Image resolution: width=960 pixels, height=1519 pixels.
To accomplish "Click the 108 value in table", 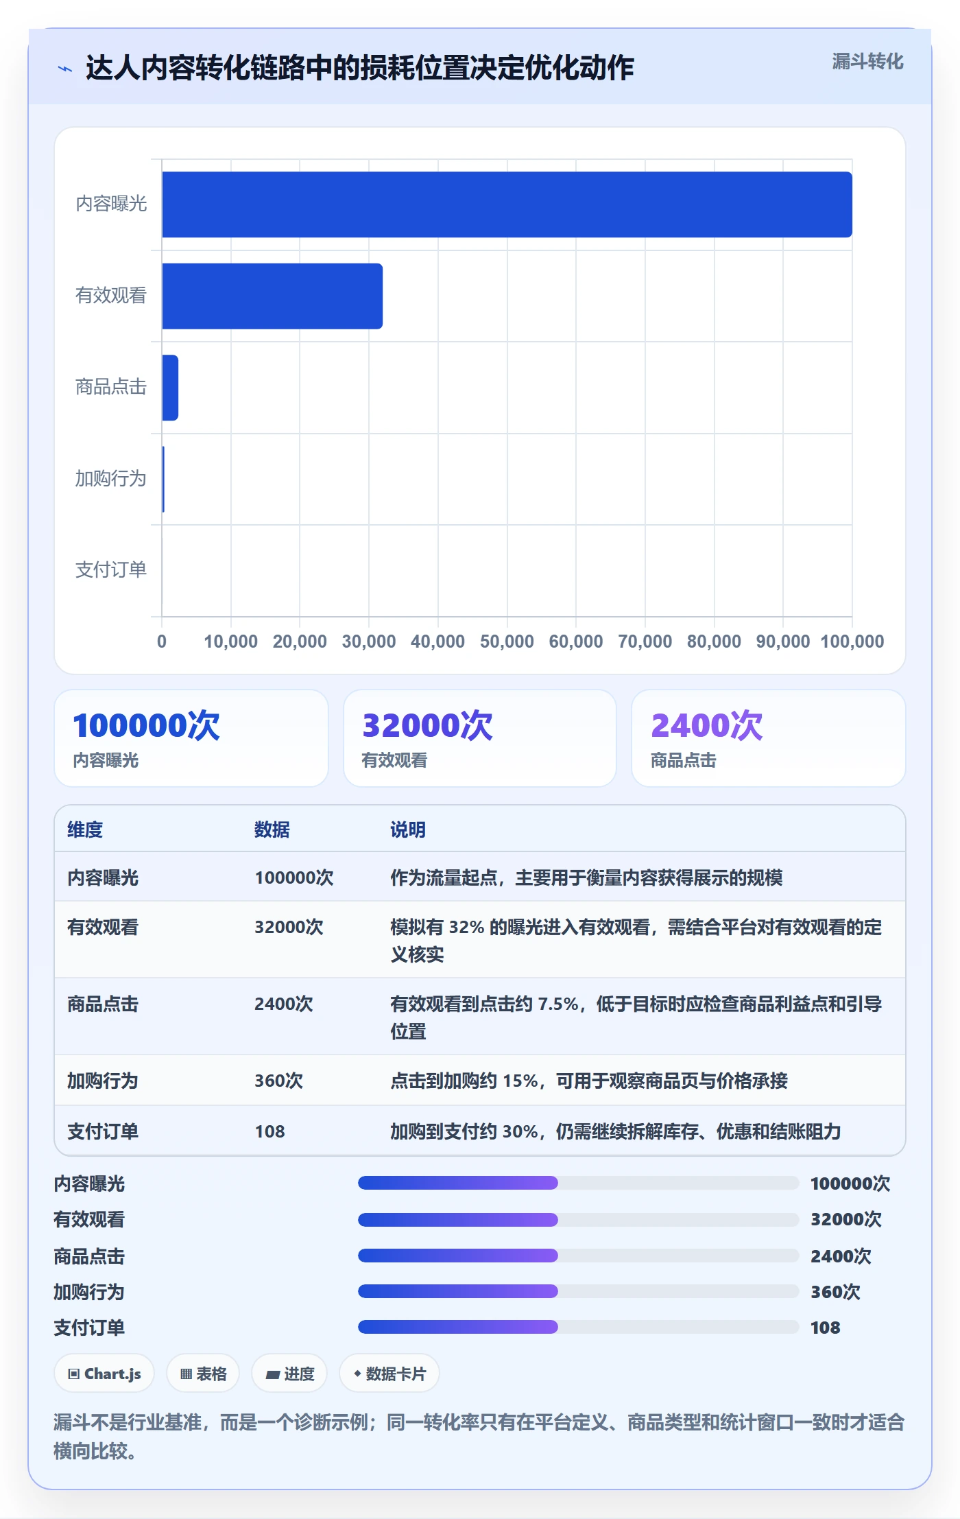I will click(x=269, y=1131).
